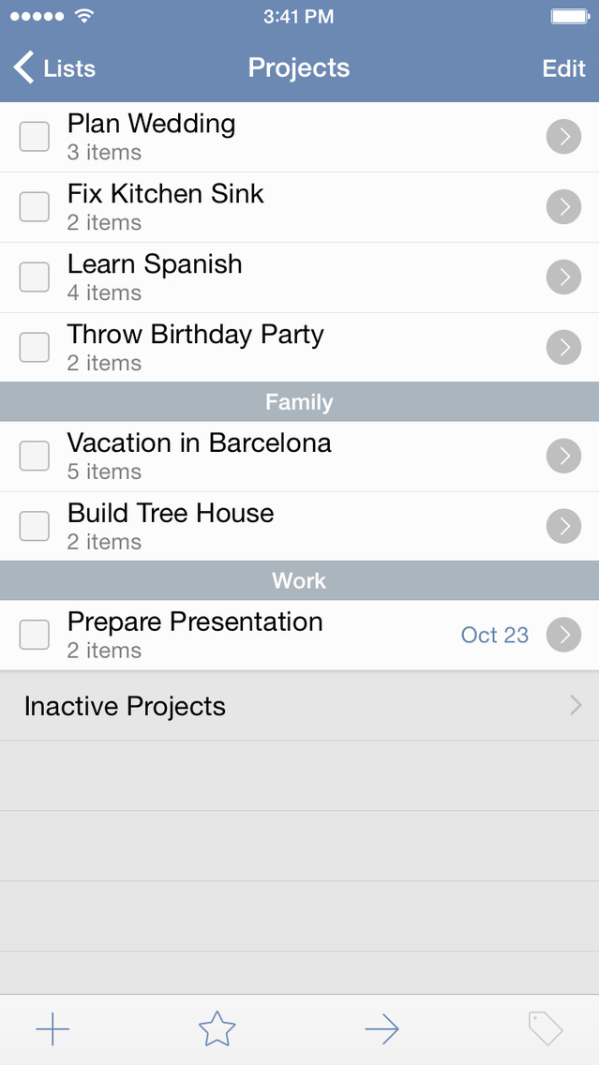Select the Family section header
Viewport: 599px width, 1065px height.
pyautogui.click(x=299, y=402)
